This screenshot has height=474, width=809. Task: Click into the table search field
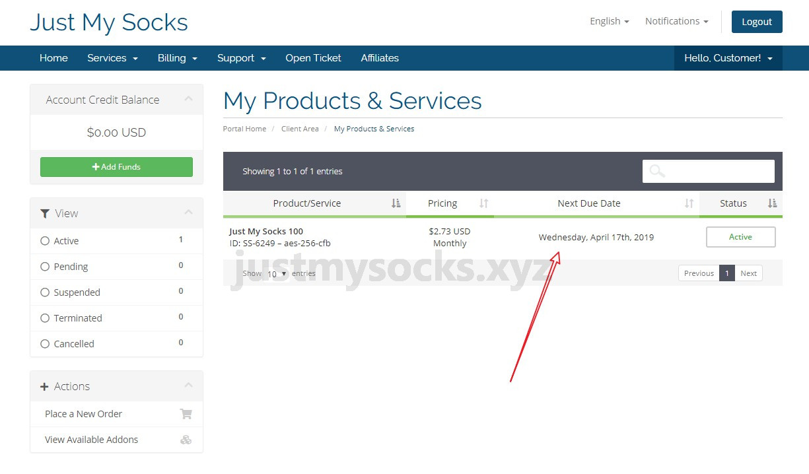pyautogui.click(x=709, y=171)
